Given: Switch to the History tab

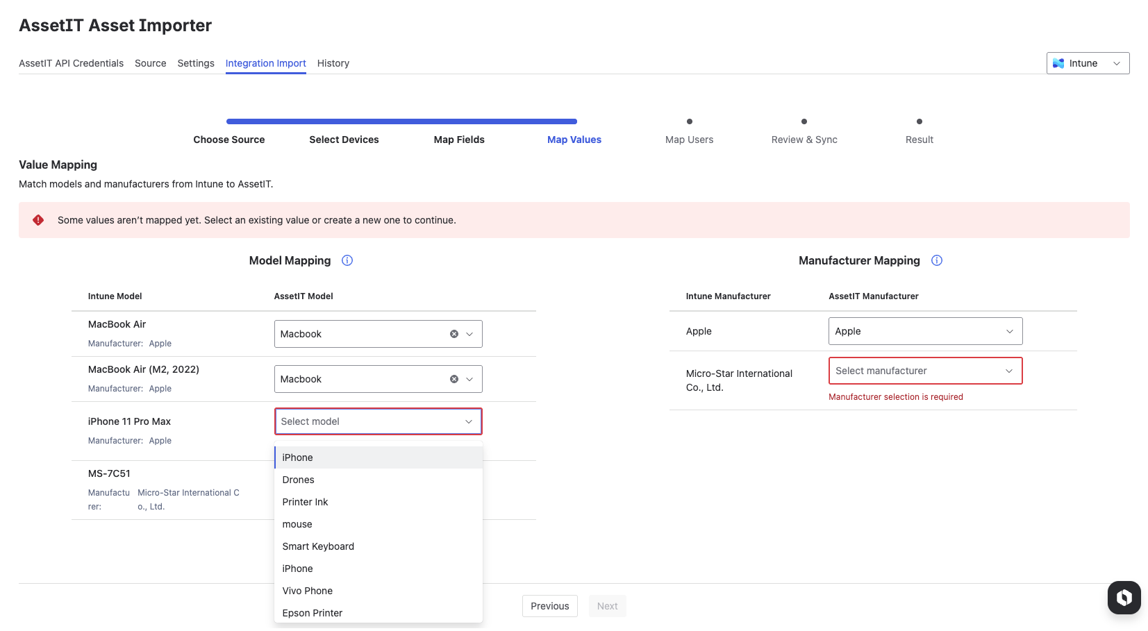Looking at the screenshot, I should pyautogui.click(x=333, y=63).
